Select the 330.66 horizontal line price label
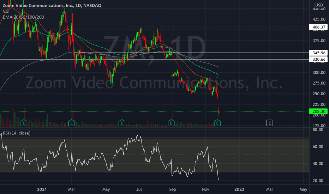 pos(318,59)
